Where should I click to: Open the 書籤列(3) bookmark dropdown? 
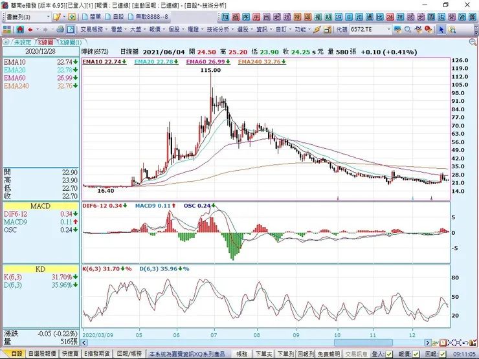[49, 17]
